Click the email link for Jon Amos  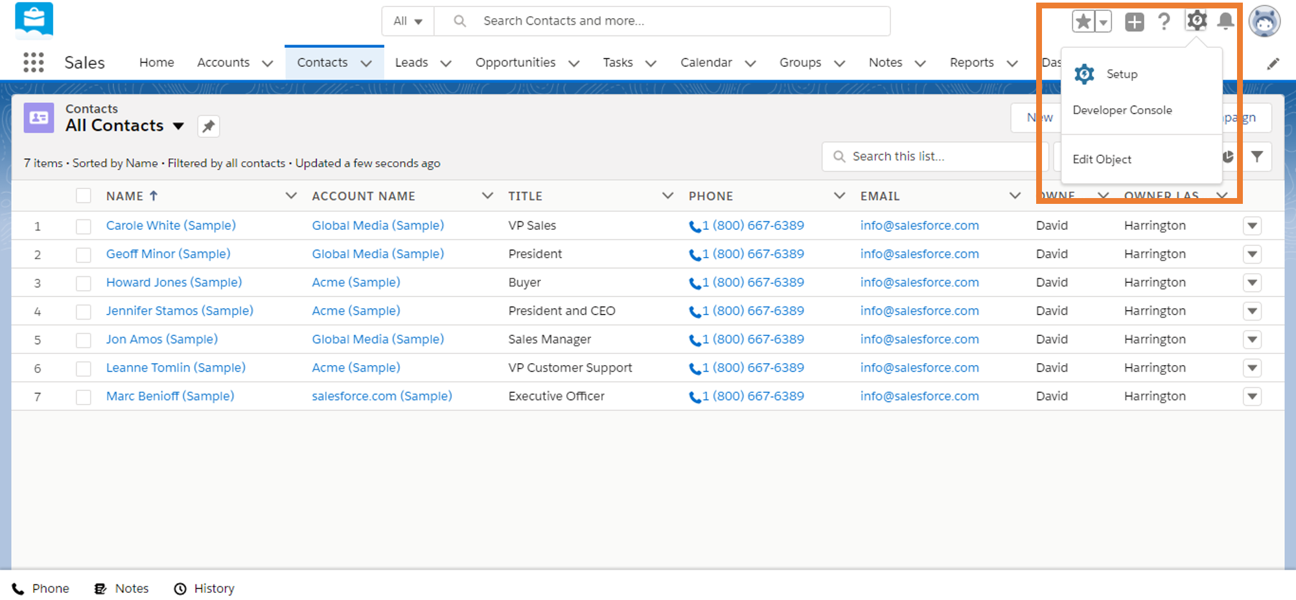(x=920, y=339)
